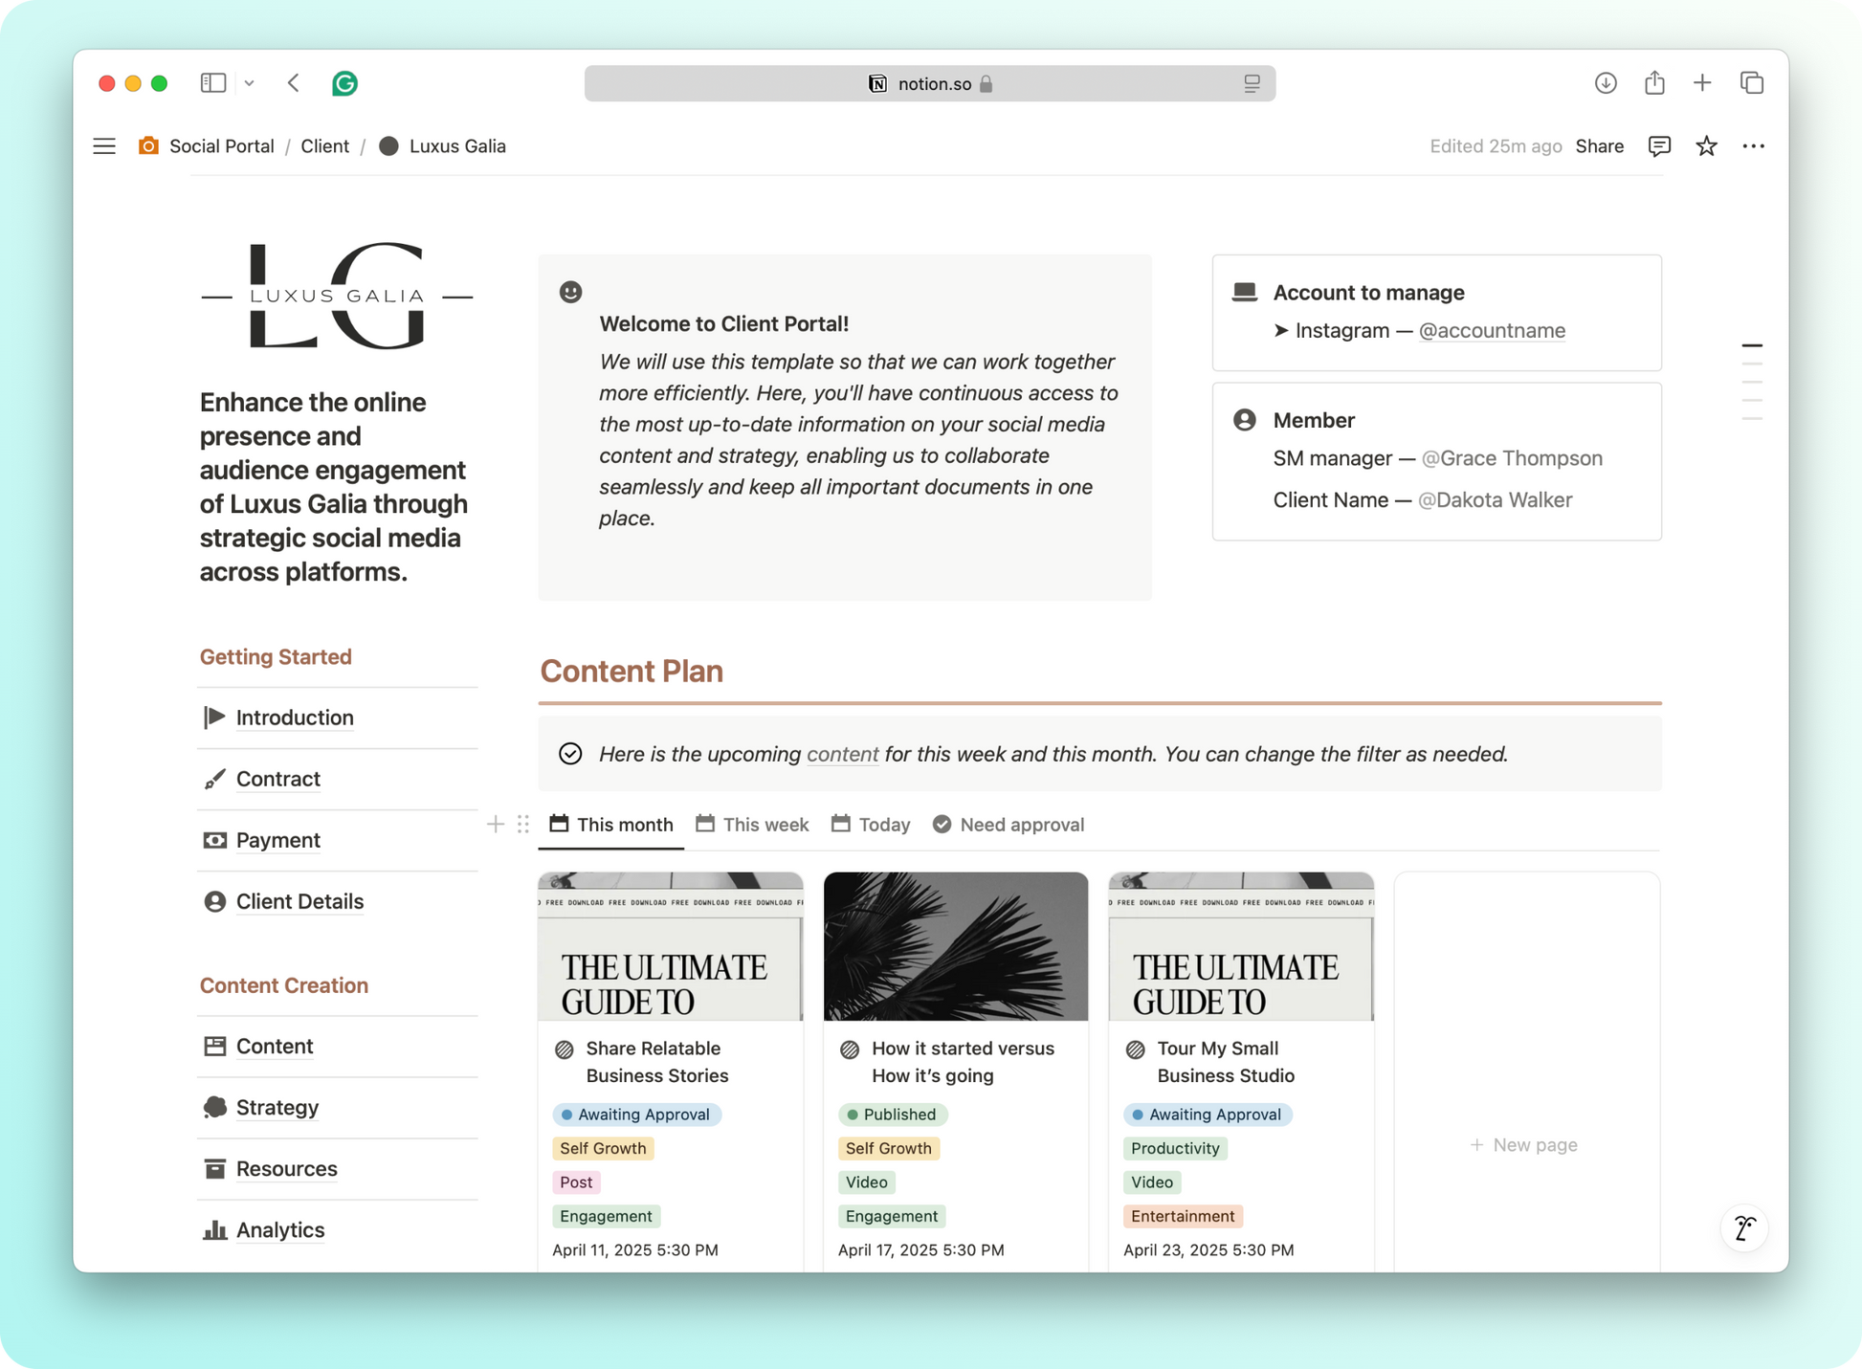1862x1369 pixels.
Task: Favorite this page with the star icon
Action: point(1705,146)
